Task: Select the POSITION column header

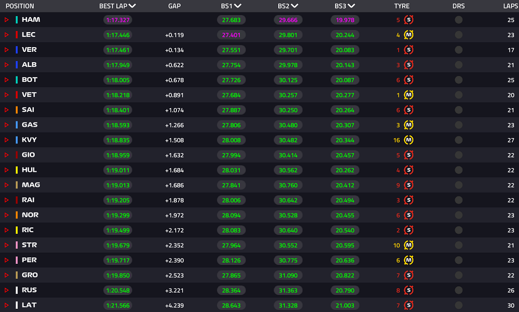Action: 20,6
